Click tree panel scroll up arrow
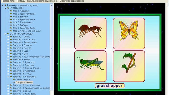Image resolution: width=169 pixels, height=95 pixels. click(51, 6)
